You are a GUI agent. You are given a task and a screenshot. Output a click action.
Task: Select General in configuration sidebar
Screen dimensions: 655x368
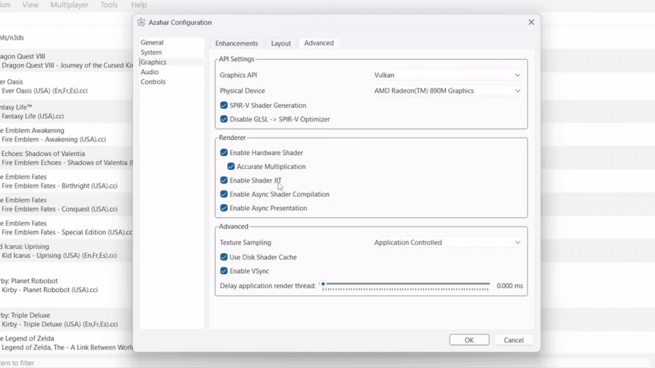pos(171,43)
